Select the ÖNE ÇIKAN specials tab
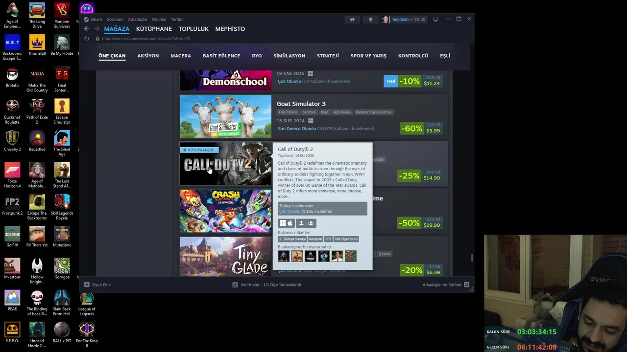Image resolution: width=627 pixels, height=352 pixels. [x=112, y=56]
